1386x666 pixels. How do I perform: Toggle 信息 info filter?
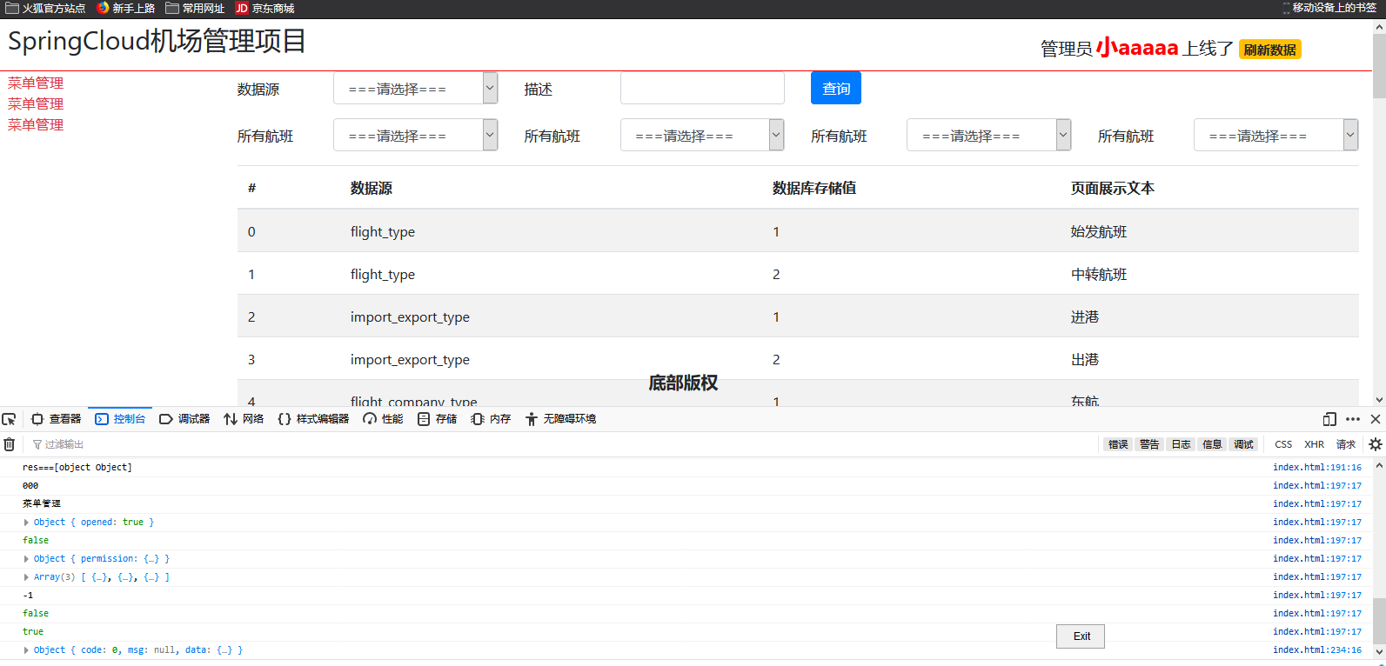point(1212,444)
